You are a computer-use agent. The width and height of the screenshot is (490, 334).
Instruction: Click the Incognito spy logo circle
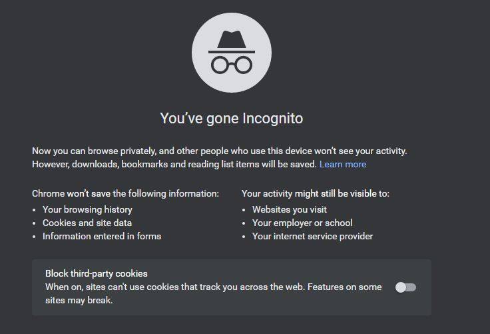coord(232,53)
